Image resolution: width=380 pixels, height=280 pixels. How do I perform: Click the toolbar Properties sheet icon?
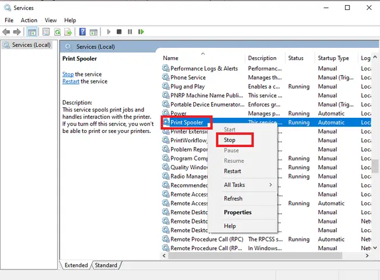click(x=46, y=32)
